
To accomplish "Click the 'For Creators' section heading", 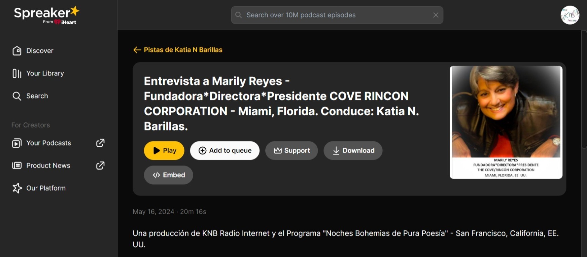I will coord(31,125).
